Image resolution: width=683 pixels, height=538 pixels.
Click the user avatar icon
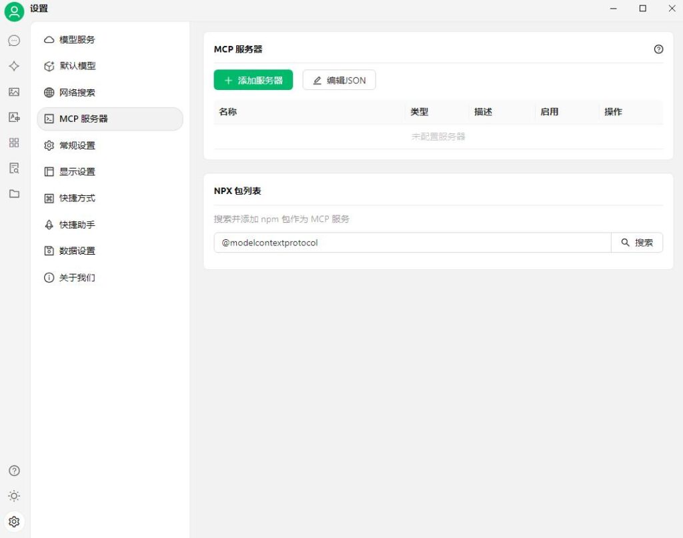coord(14,11)
